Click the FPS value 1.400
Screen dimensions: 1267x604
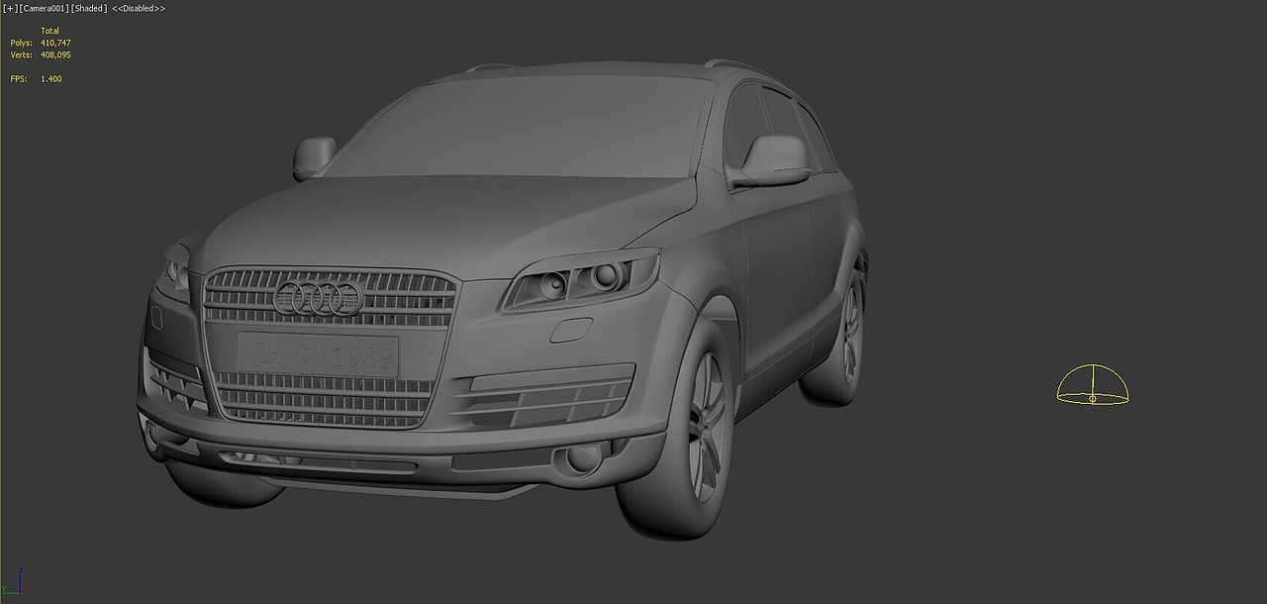point(51,78)
